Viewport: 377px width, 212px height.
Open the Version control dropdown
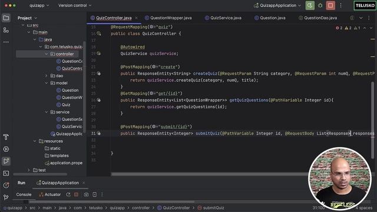pyautogui.click(x=75, y=5)
